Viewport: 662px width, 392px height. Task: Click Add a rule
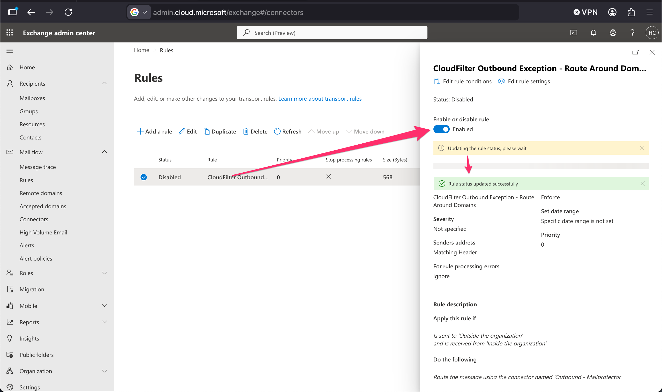pos(154,131)
